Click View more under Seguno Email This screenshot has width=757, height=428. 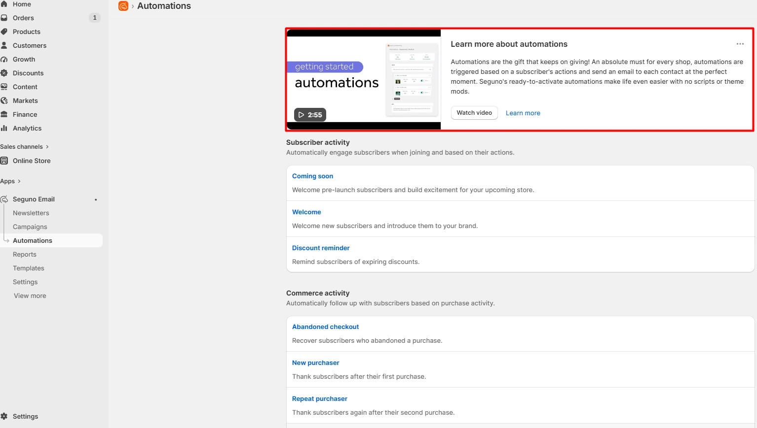pyautogui.click(x=30, y=296)
